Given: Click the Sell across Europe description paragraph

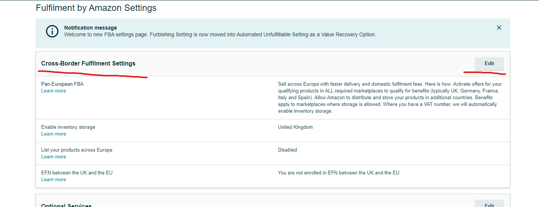Looking at the screenshot, I should [x=390, y=98].
